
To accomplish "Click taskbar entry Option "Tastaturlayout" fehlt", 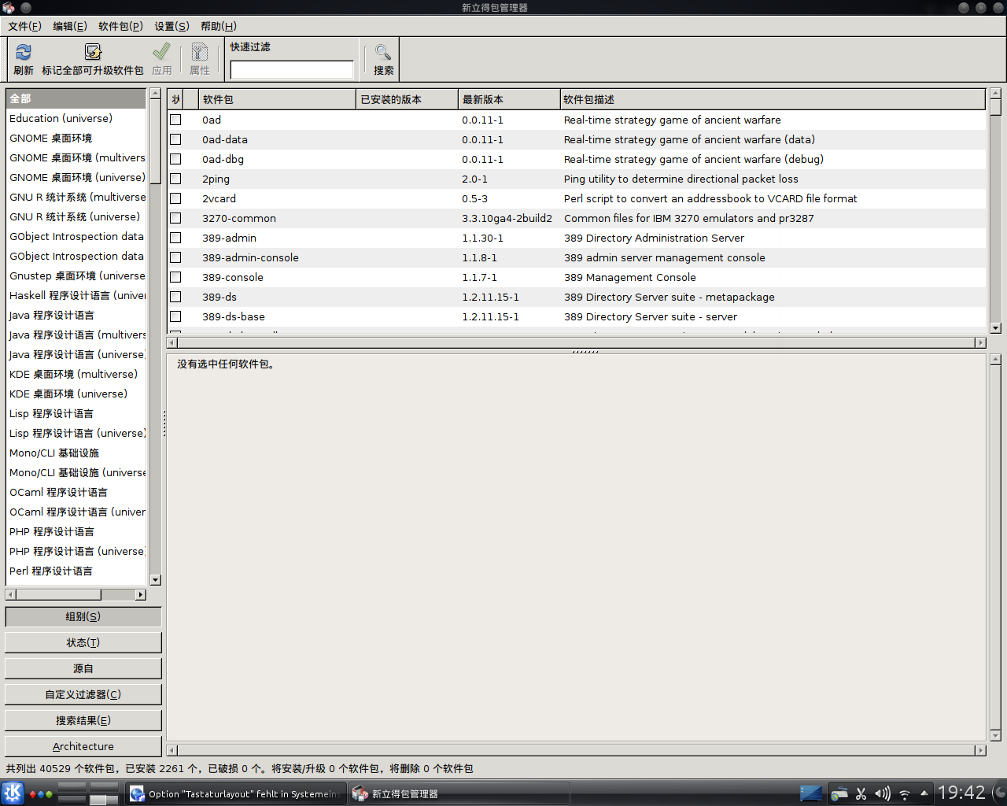I will pos(236,793).
